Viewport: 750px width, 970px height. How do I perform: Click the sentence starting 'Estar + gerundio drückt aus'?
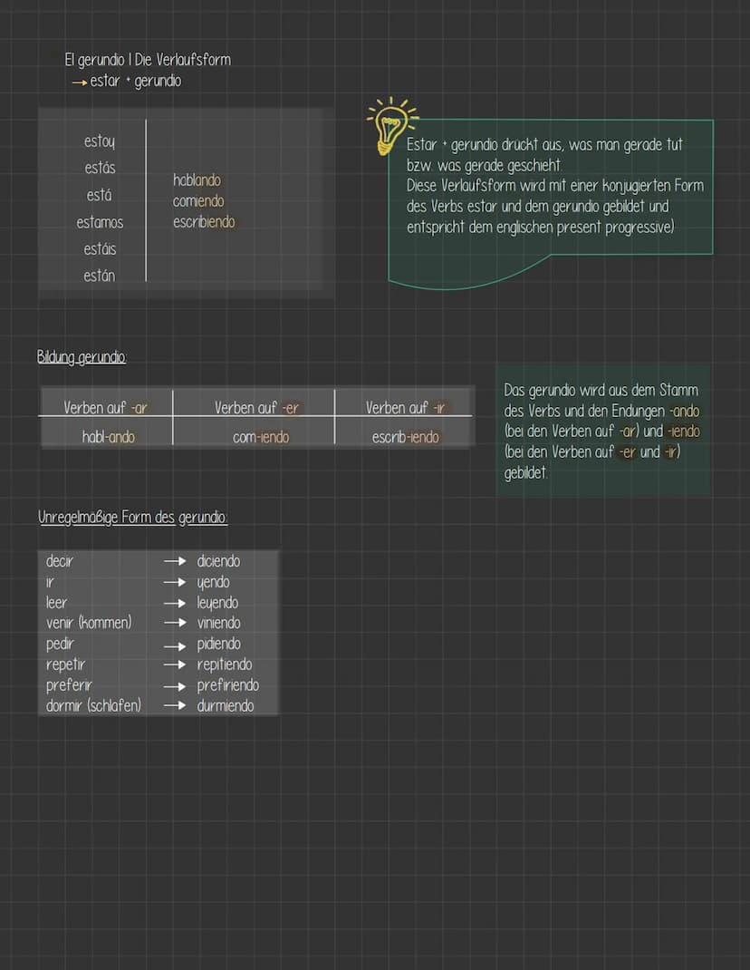[544, 155]
